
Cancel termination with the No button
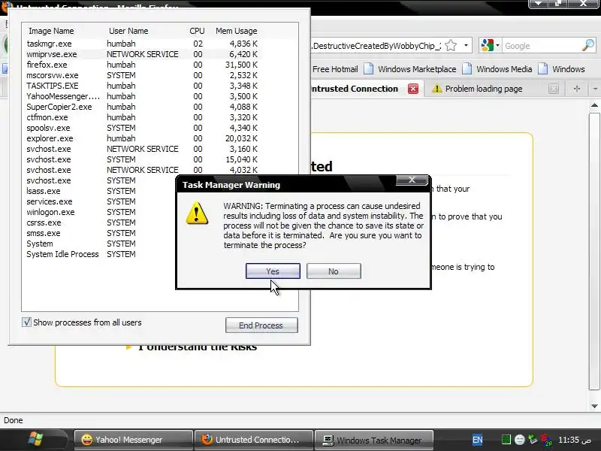pyautogui.click(x=334, y=271)
